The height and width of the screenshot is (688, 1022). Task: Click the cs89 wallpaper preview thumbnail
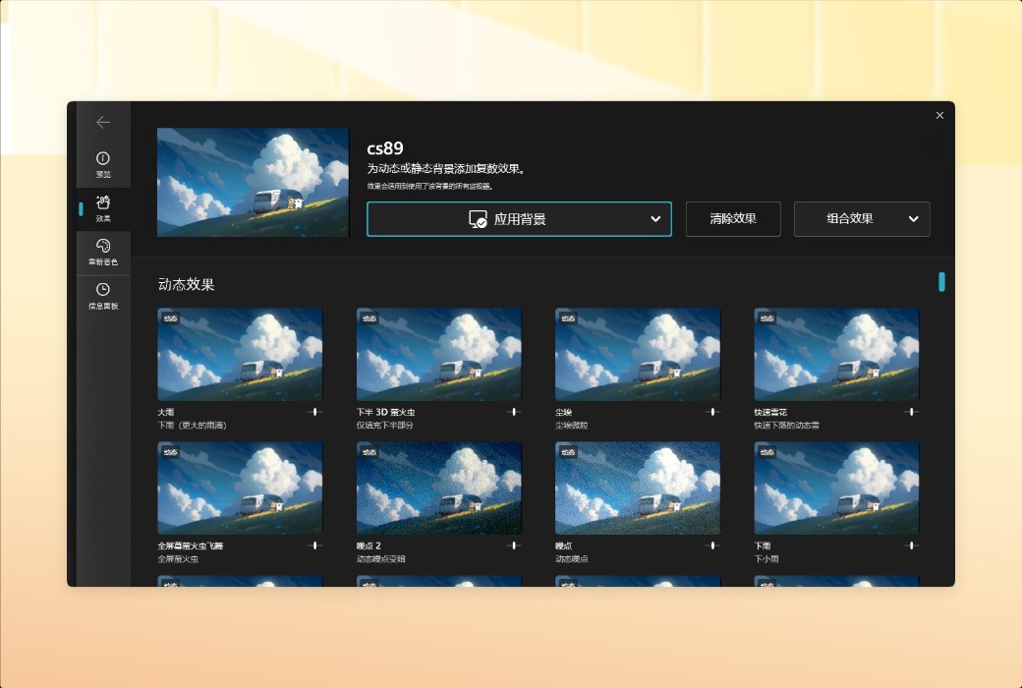(x=252, y=181)
